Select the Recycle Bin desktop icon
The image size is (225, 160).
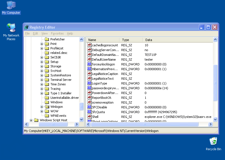click(213, 144)
